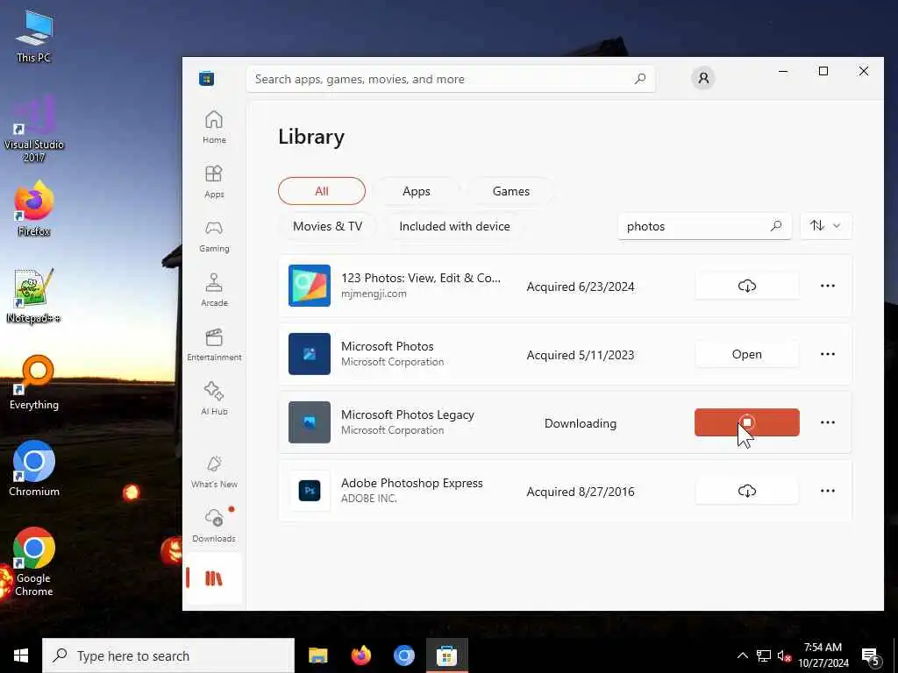Open the notification center icon
This screenshot has width=898, height=673.
coord(870,656)
